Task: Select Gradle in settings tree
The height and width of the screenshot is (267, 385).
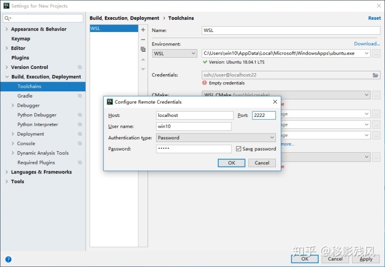Action: pyautogui.click(x=25, y=96)
